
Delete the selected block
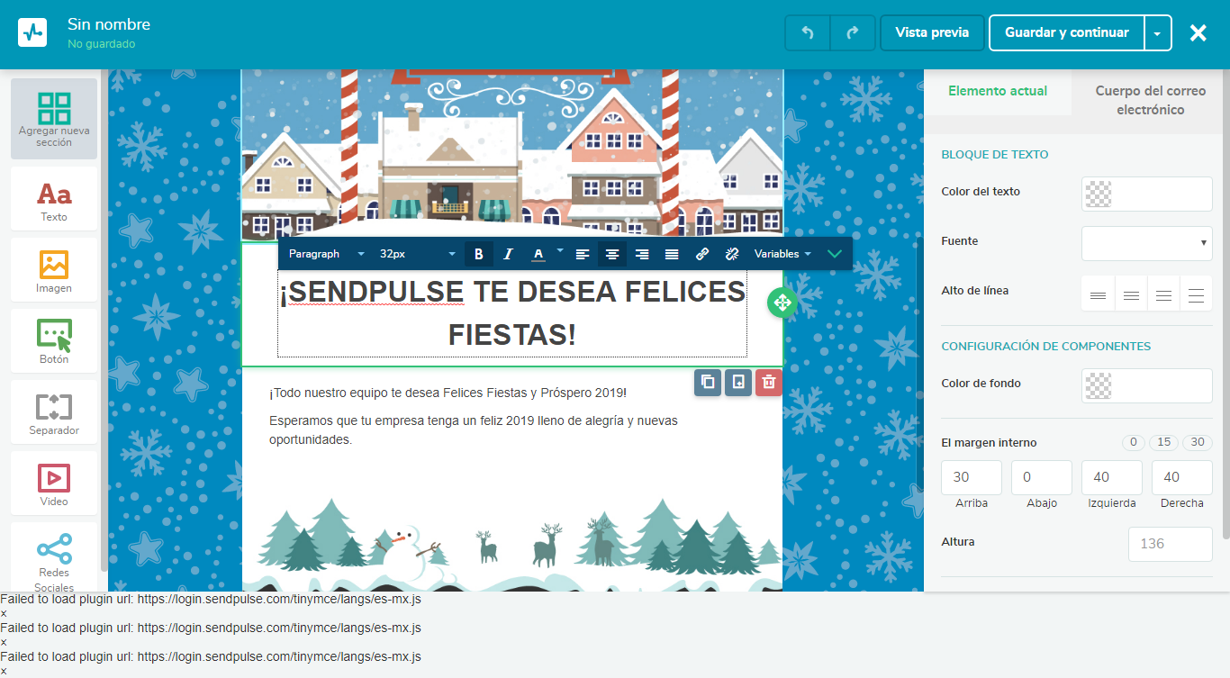click(769, 382)
